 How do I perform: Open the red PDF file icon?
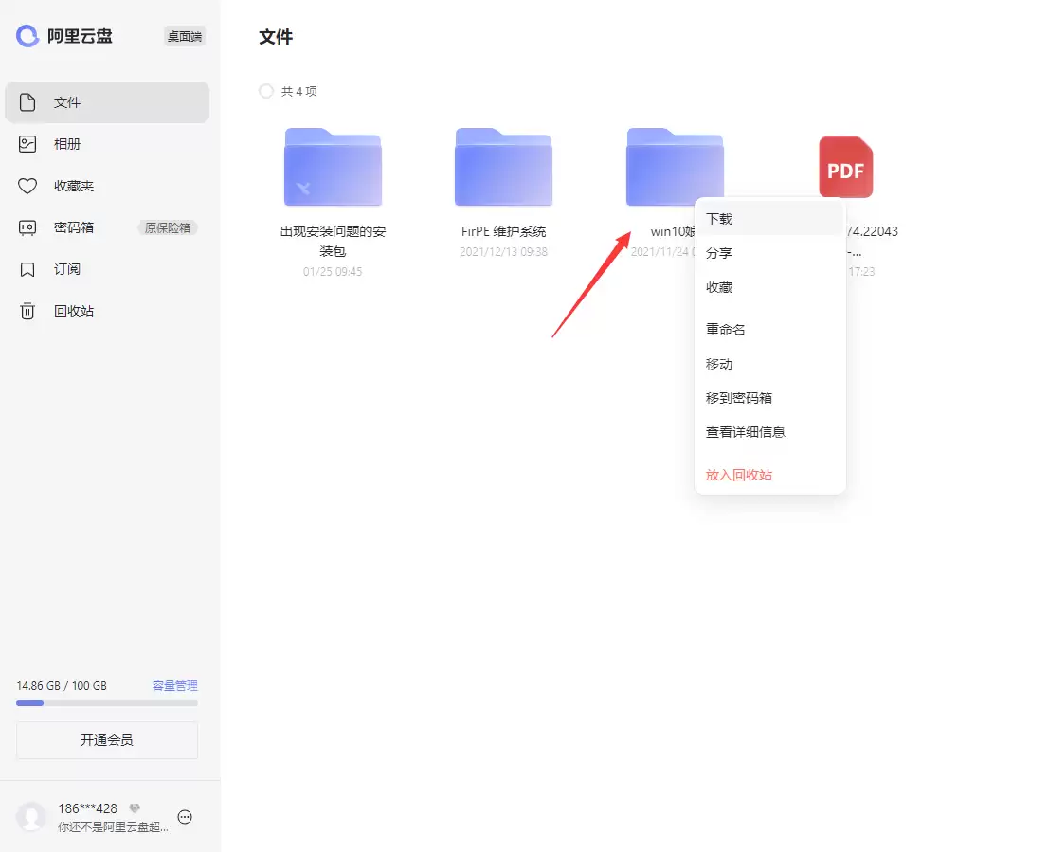pyautogui.click(x=845, y=167)
